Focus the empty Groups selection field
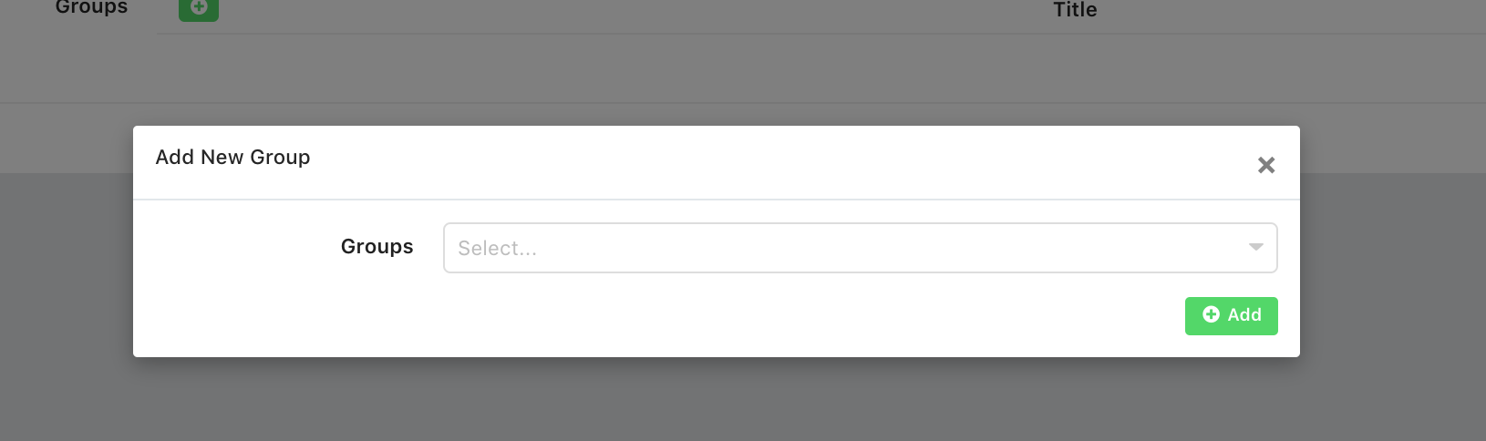The image size is (1486, 441). pos(820,248)
